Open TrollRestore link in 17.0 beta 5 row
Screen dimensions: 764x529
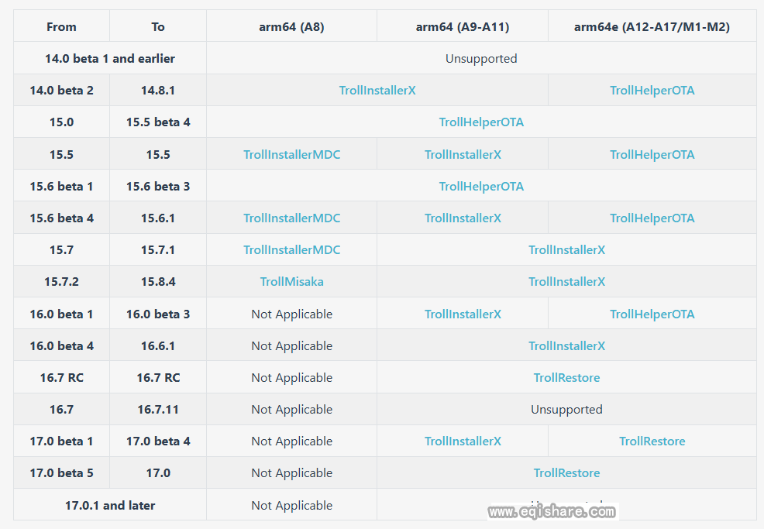click(566, 473)
